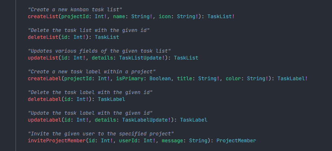Click the TaskLabel! return type of createLabel

pos(292,78)
